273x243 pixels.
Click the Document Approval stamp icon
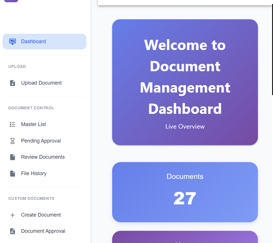13,231
